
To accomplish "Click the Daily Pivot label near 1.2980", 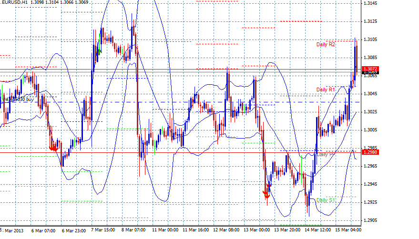I will [x=326, y=155].
